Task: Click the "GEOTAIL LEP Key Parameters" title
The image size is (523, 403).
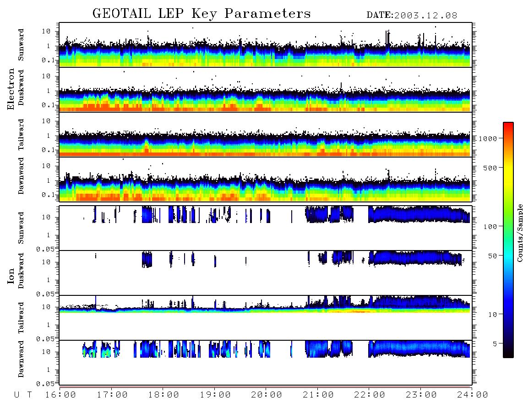Action: 202,14
